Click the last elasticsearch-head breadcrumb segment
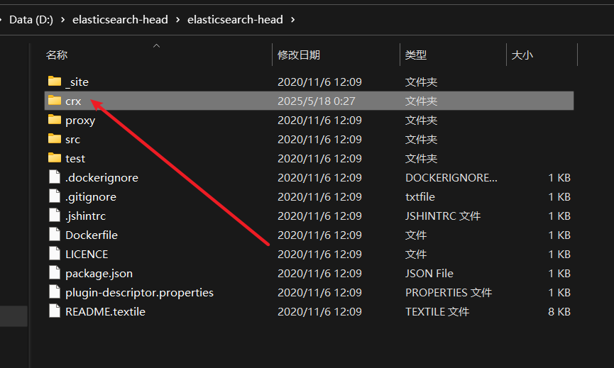This screenshot has height=368, width=614. [x=235, y=20]
